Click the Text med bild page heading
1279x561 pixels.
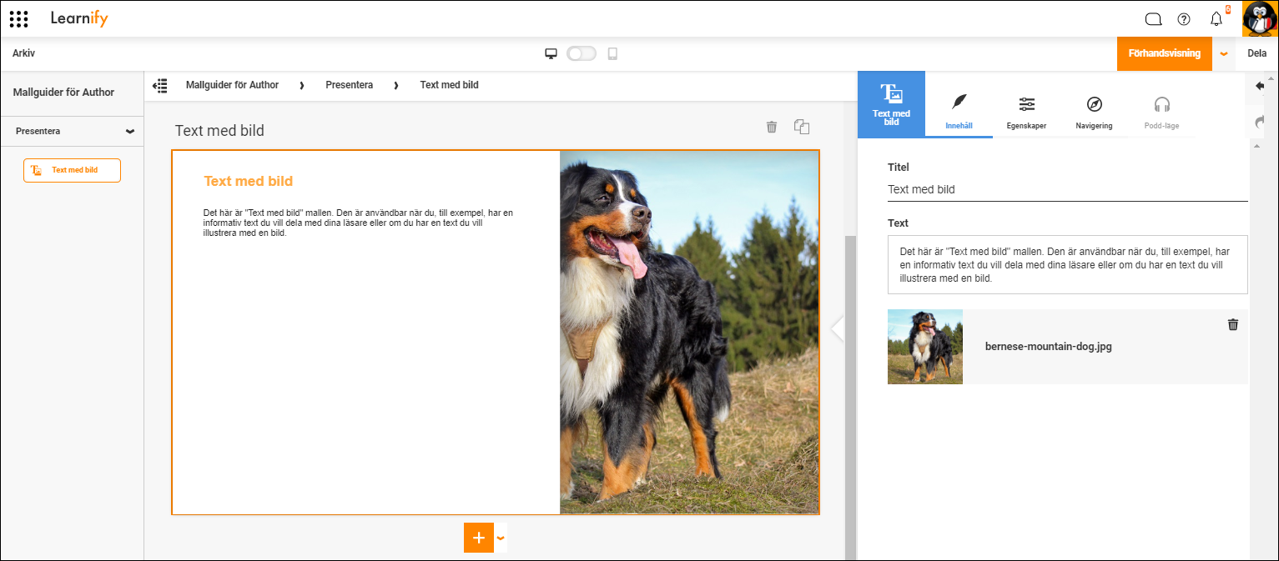pyautogui.click(x=219, y=130)
